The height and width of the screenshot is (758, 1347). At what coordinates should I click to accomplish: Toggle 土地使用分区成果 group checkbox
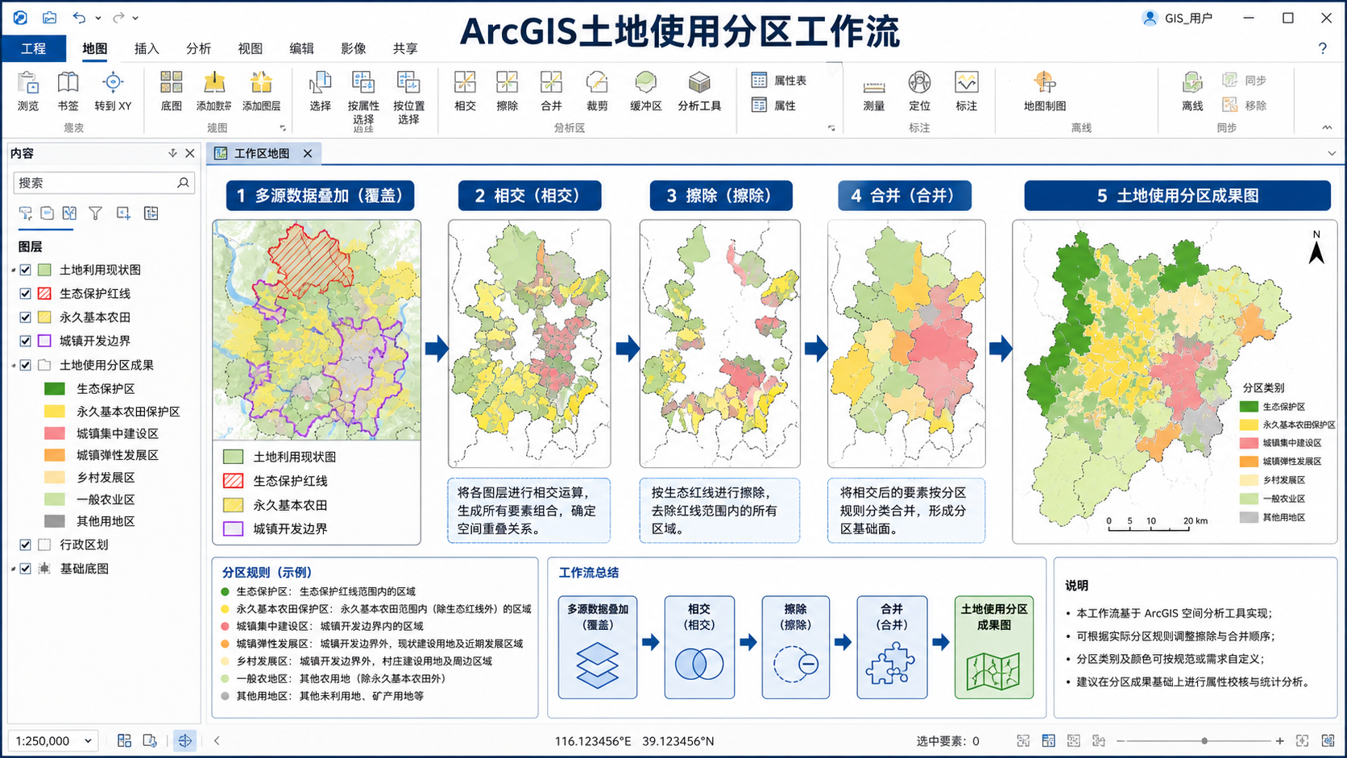(26, 365)
